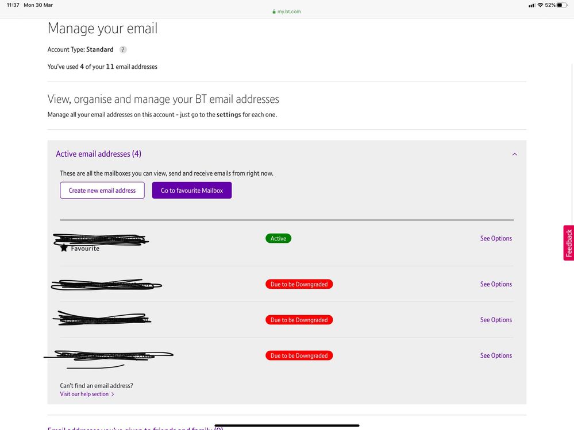The height and width of the screenshot is (430, 574).
Task: Click the arrow icon after Visit our help section
Action: pyautogui.click(x=113, y=394)
